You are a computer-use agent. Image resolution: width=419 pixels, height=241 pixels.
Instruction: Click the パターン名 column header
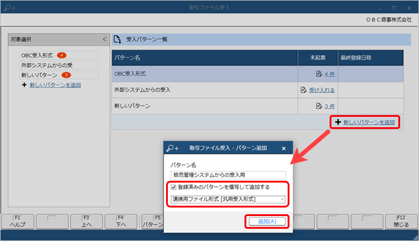204,58
